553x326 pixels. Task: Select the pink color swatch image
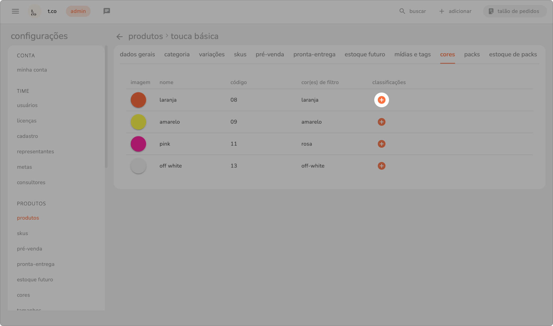(138, 144)
